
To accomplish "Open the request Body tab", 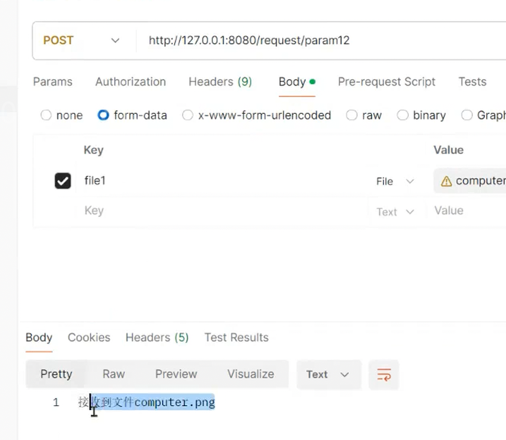I will (x=297, y=82).
